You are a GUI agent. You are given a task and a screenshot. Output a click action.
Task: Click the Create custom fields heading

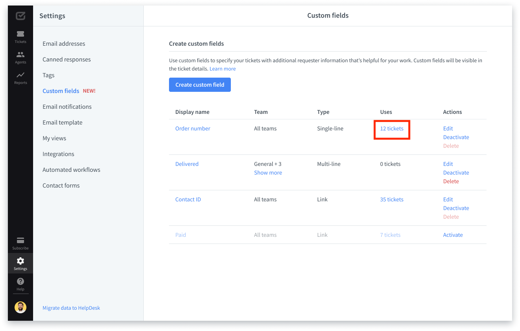(x=196, y=44)
